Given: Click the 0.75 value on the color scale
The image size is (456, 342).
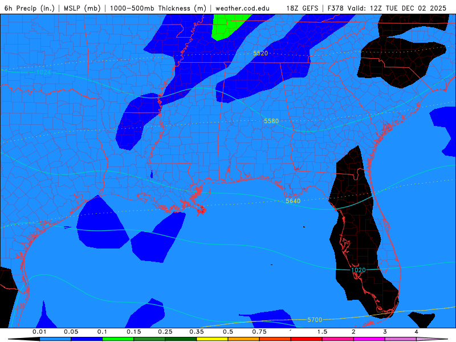Looking at the screenshot, I should 259,332.
